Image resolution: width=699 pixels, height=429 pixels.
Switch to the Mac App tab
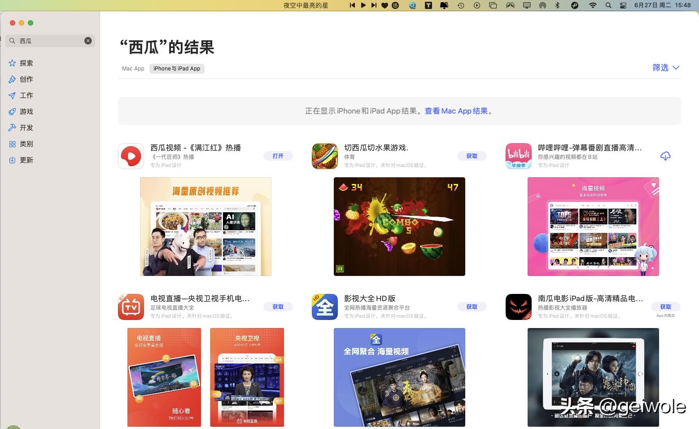click(x=132, y=68)
